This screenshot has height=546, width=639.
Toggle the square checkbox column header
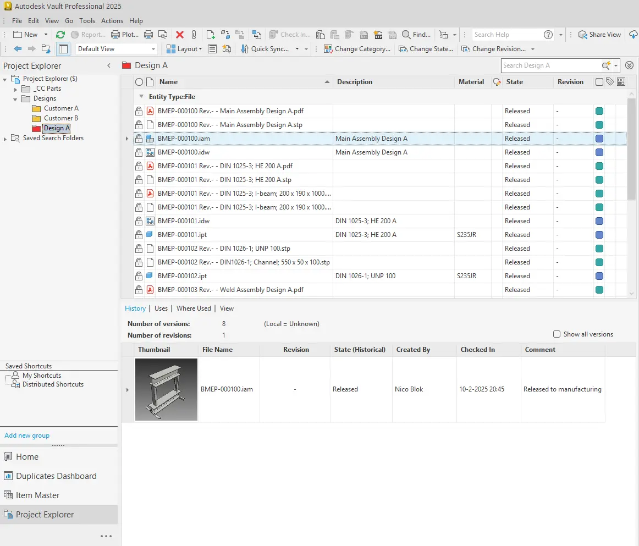point(599,82)
